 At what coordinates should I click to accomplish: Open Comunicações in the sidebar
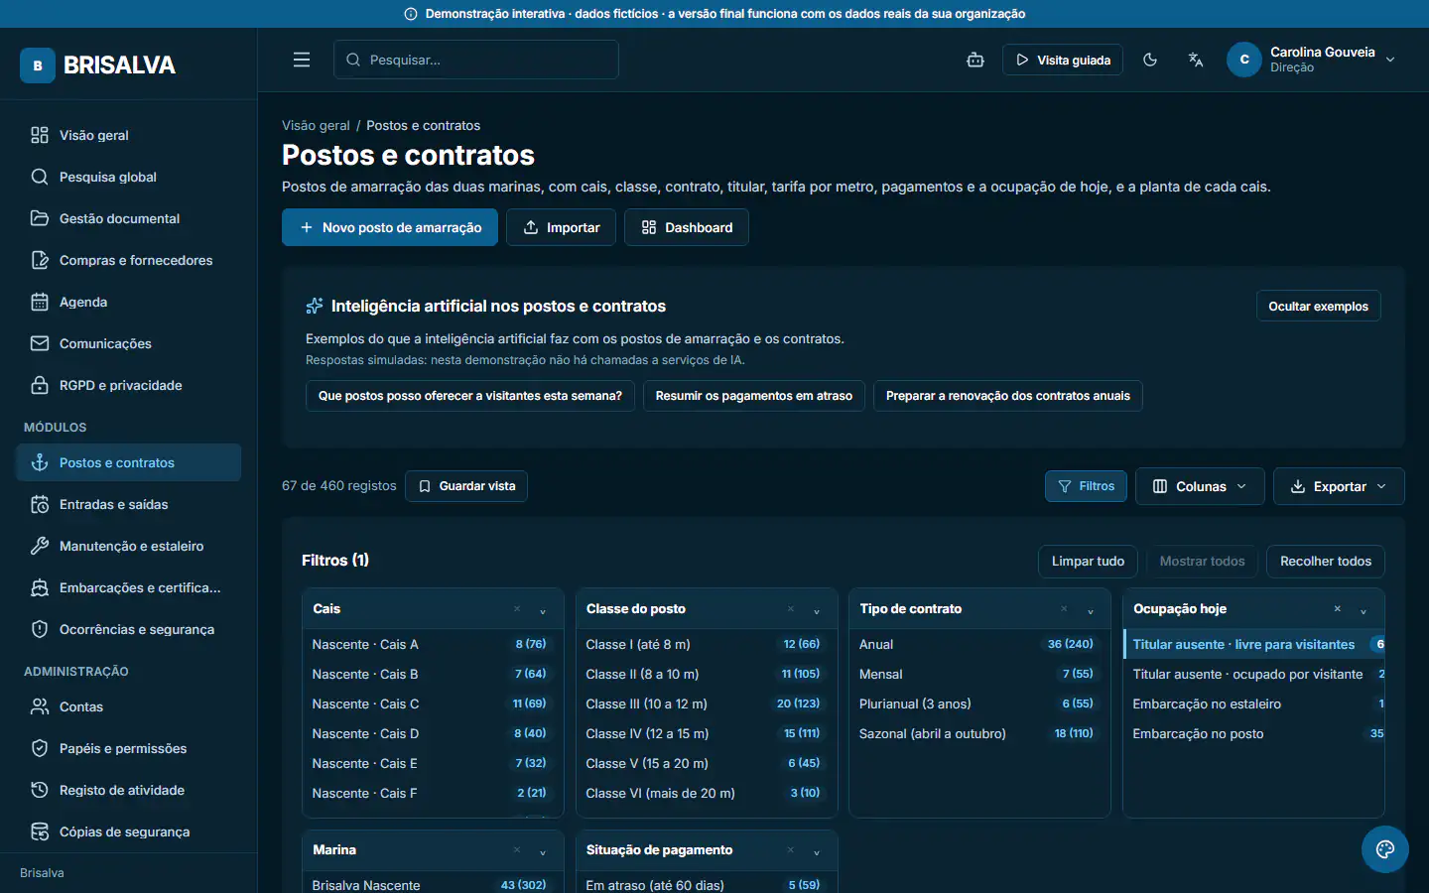point(128,343)
